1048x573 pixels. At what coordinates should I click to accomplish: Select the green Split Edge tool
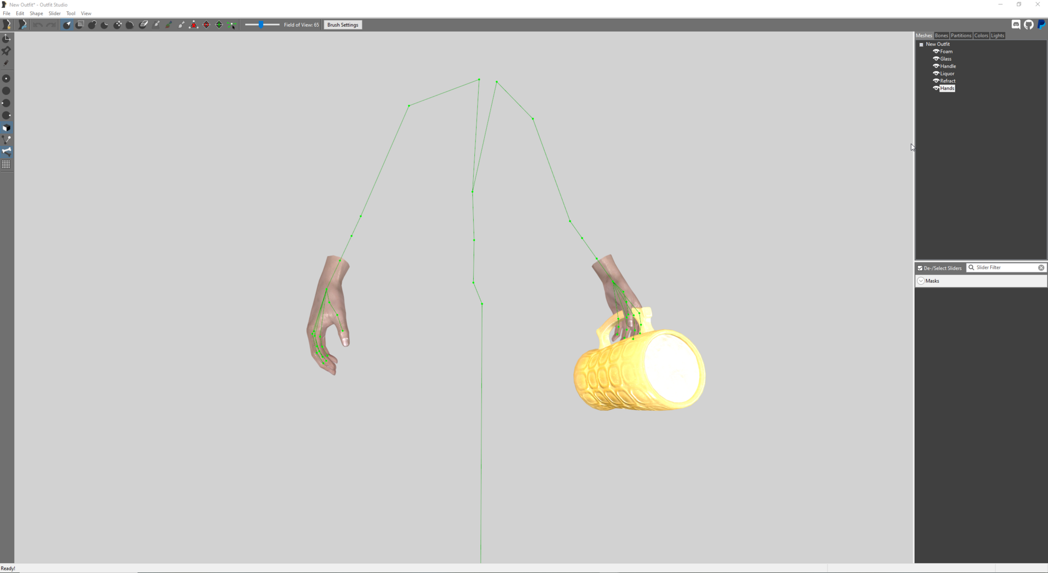click(x=219, y=25)
